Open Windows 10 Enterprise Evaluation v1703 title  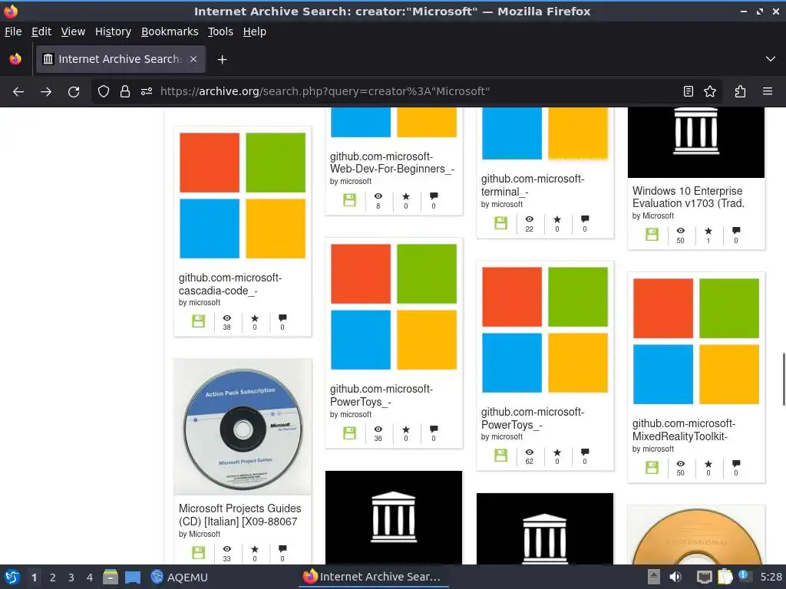pyautogui.click(x=689, y=197)
